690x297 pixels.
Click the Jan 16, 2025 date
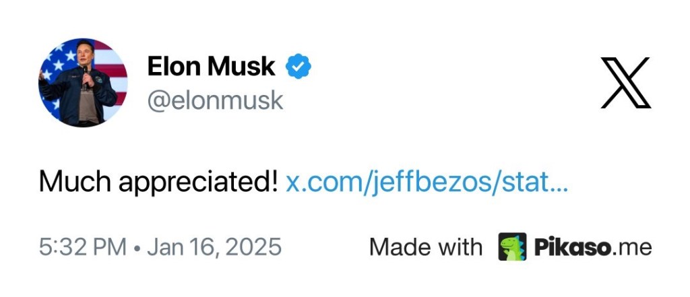[x=214, y=247]
